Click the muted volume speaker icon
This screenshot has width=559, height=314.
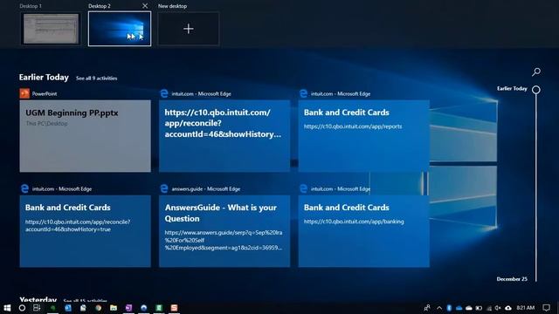point(498,308)
